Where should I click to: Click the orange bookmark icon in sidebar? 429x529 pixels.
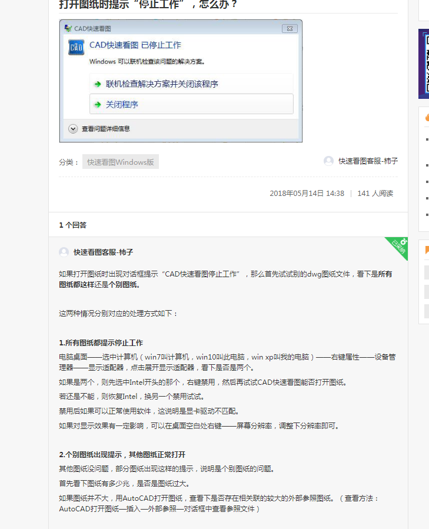[427, 250]
